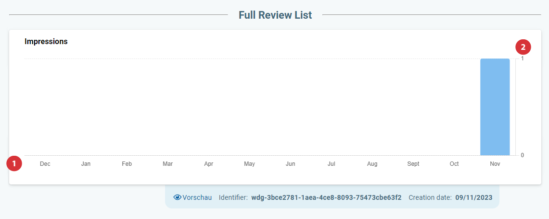Click the Impressions chart title

coord(46,42)
